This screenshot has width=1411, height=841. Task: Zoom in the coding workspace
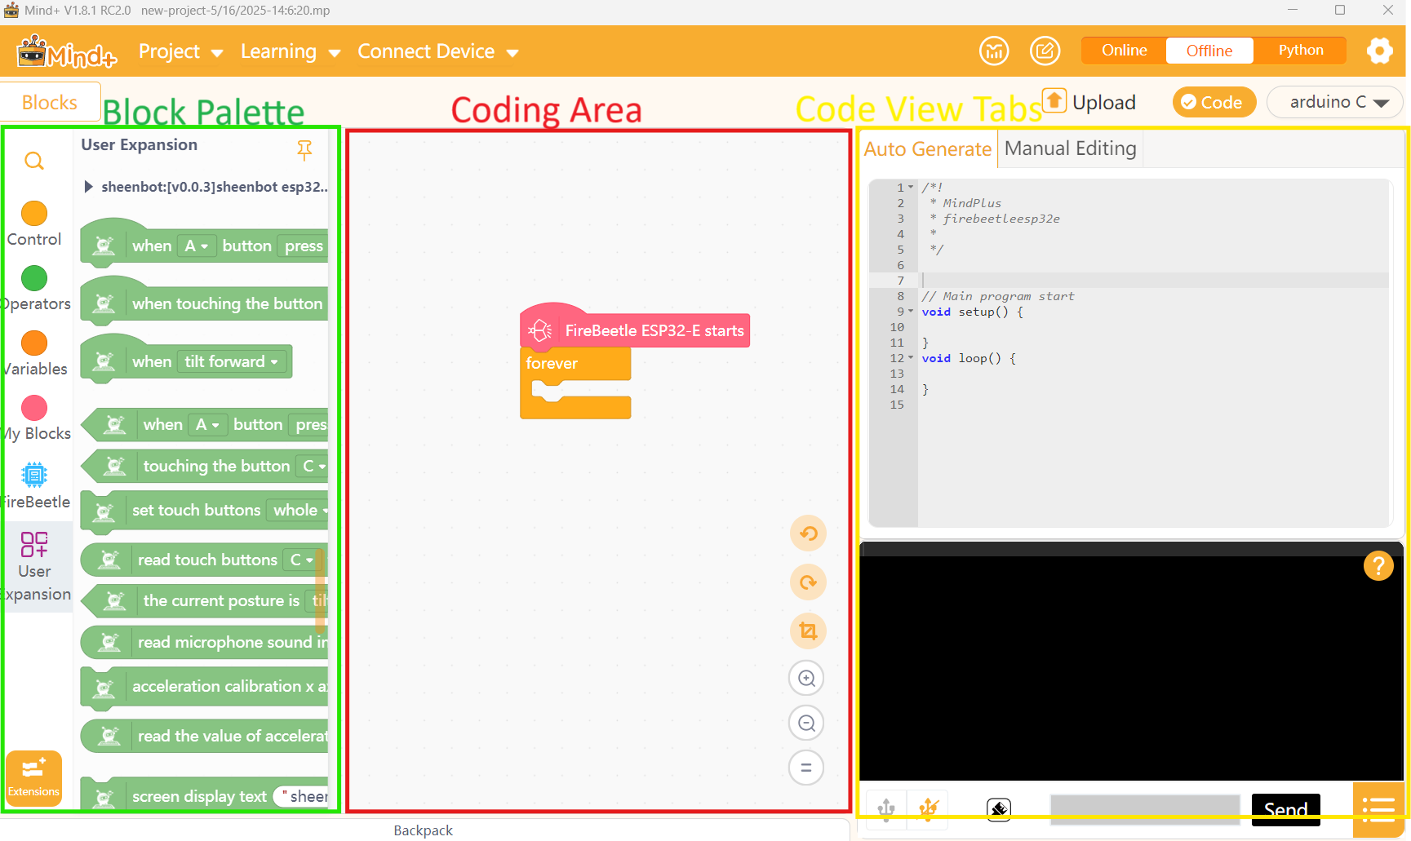click(x=806, y=678)
